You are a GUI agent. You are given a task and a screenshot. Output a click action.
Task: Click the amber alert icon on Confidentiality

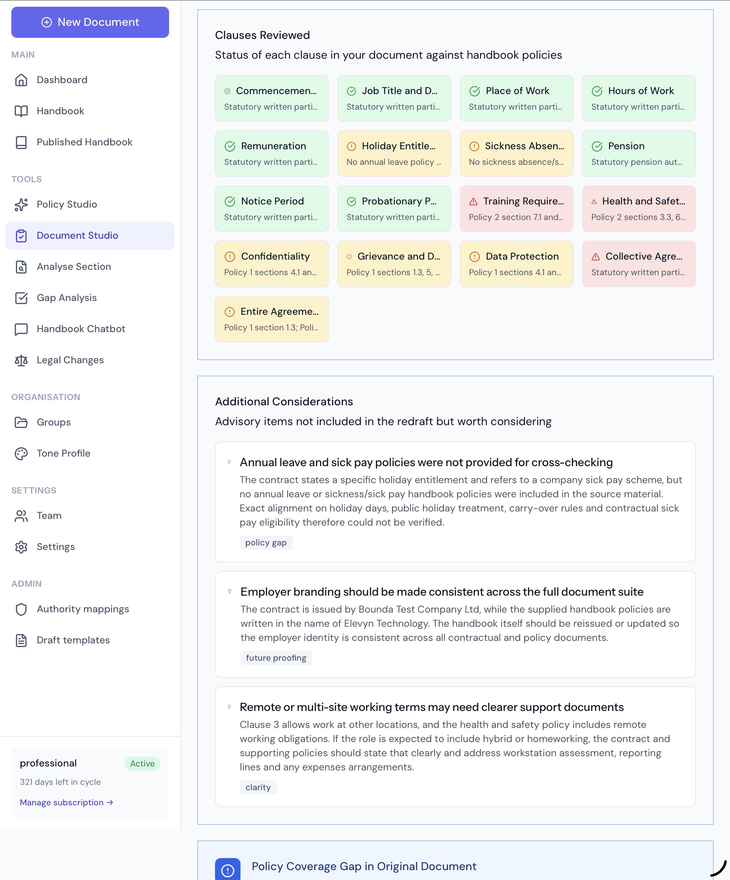click(x=230, y=256)
